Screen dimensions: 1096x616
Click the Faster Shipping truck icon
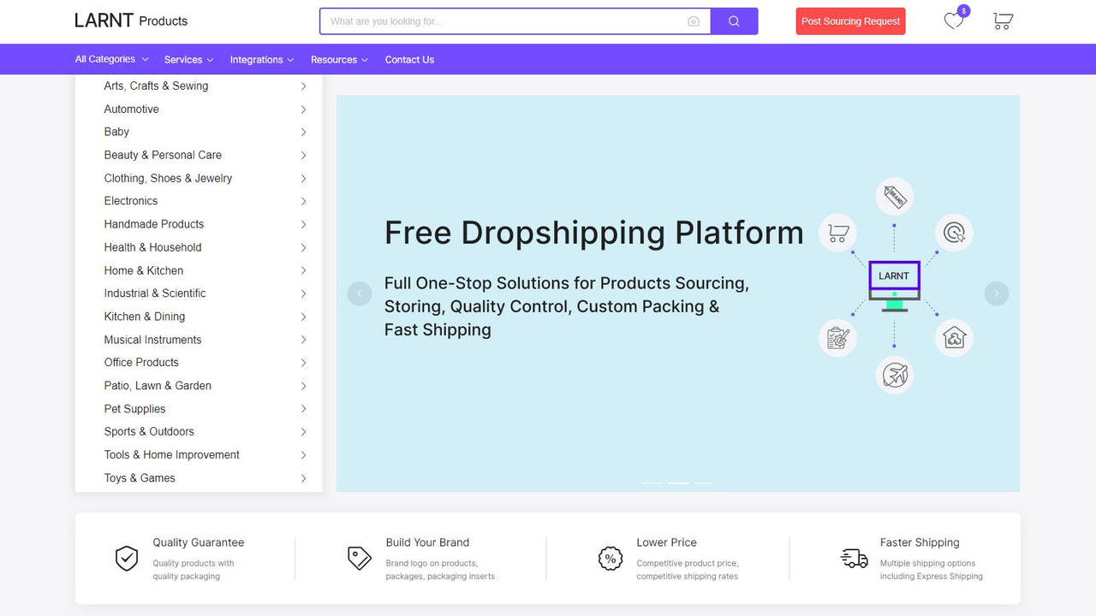pos(853,558)
